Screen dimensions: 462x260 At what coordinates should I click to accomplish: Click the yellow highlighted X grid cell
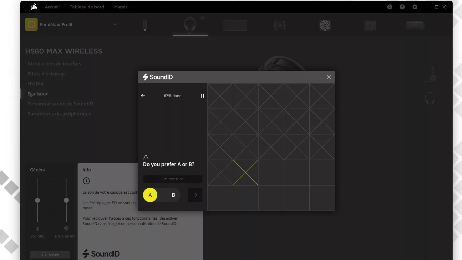[246, 173]
